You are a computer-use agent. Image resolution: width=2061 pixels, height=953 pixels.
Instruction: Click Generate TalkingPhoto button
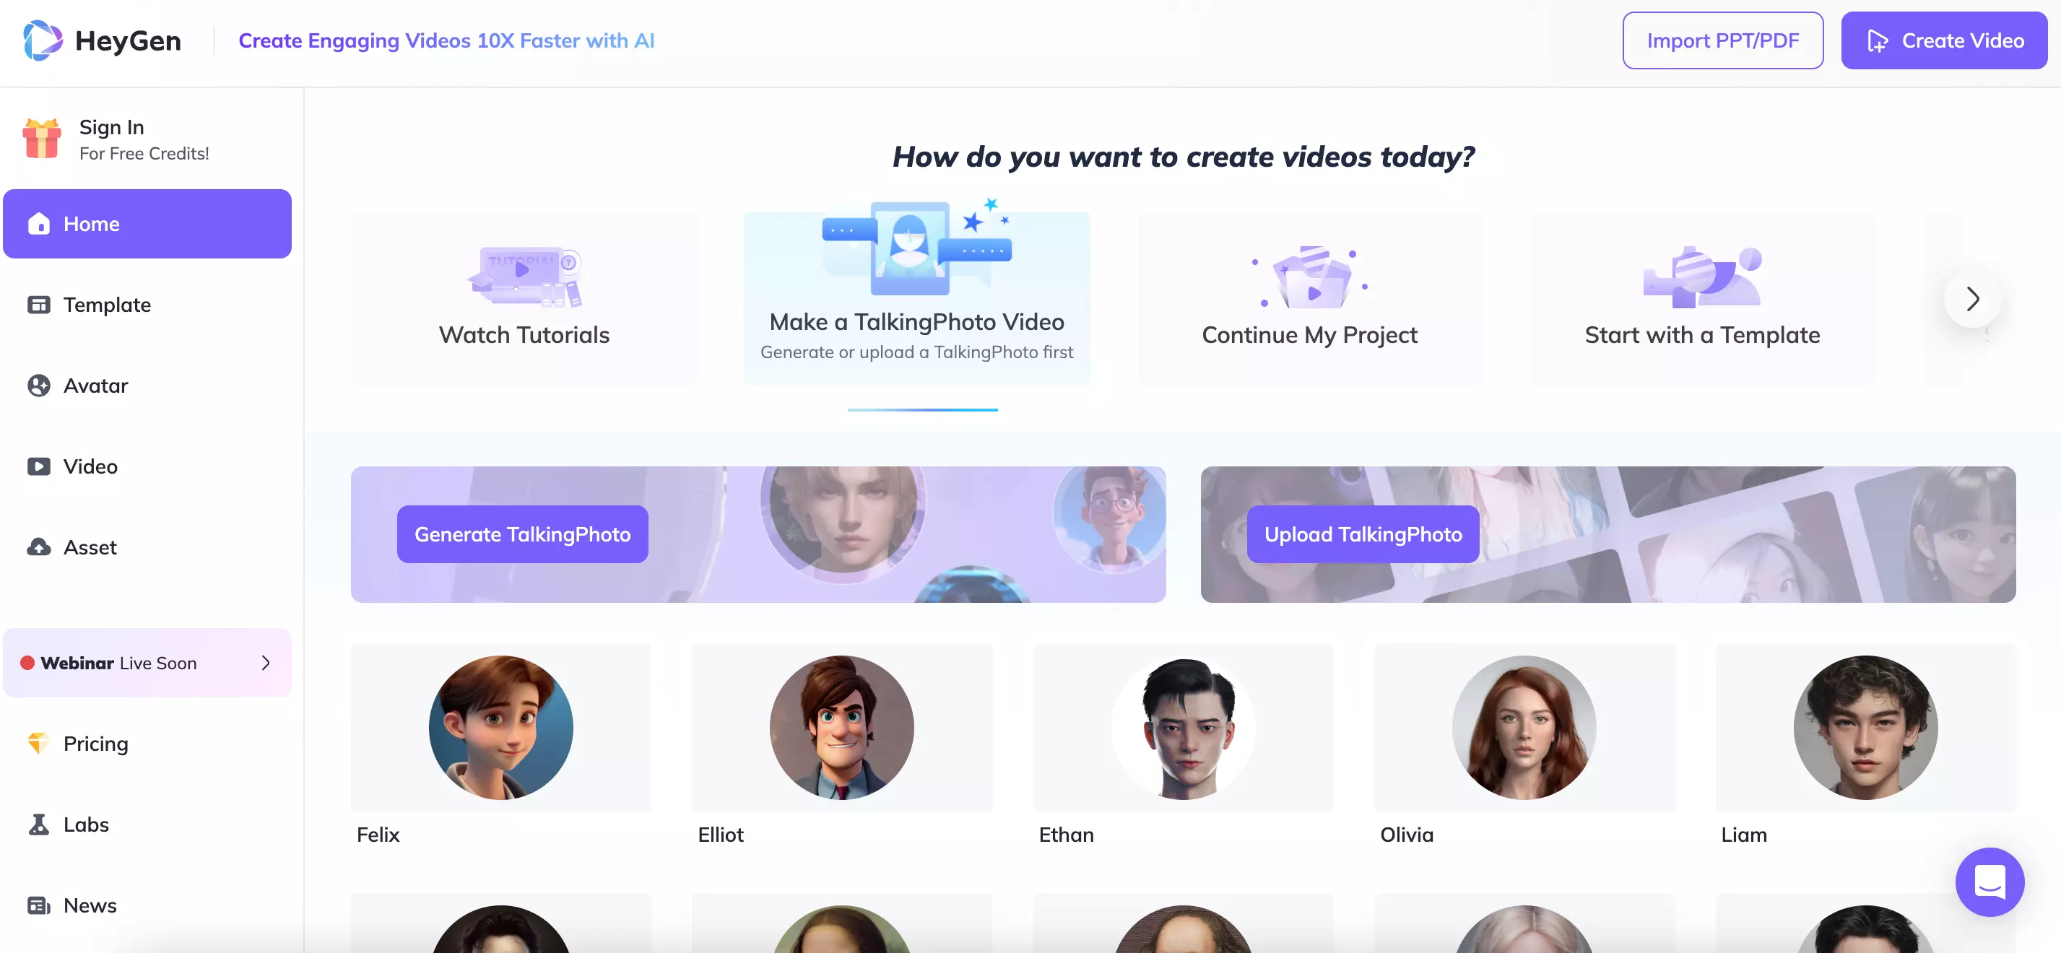[522, 534]
